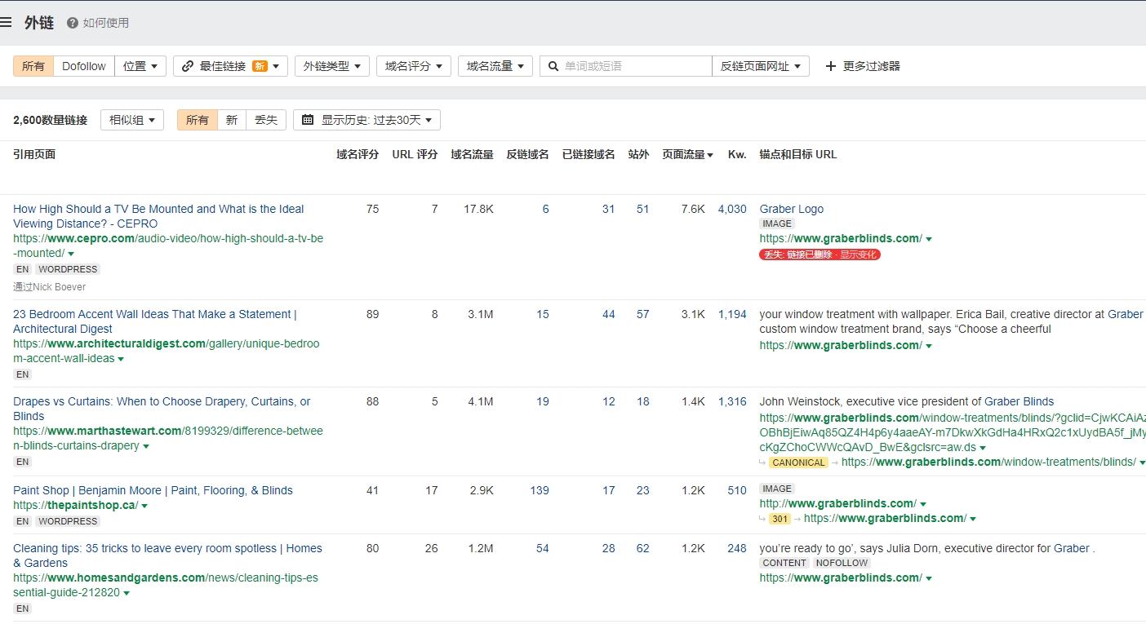The width and height of the screenshot is (1146, 624).
Task: Select 丢失 links toggle
Action: [266, 120]
